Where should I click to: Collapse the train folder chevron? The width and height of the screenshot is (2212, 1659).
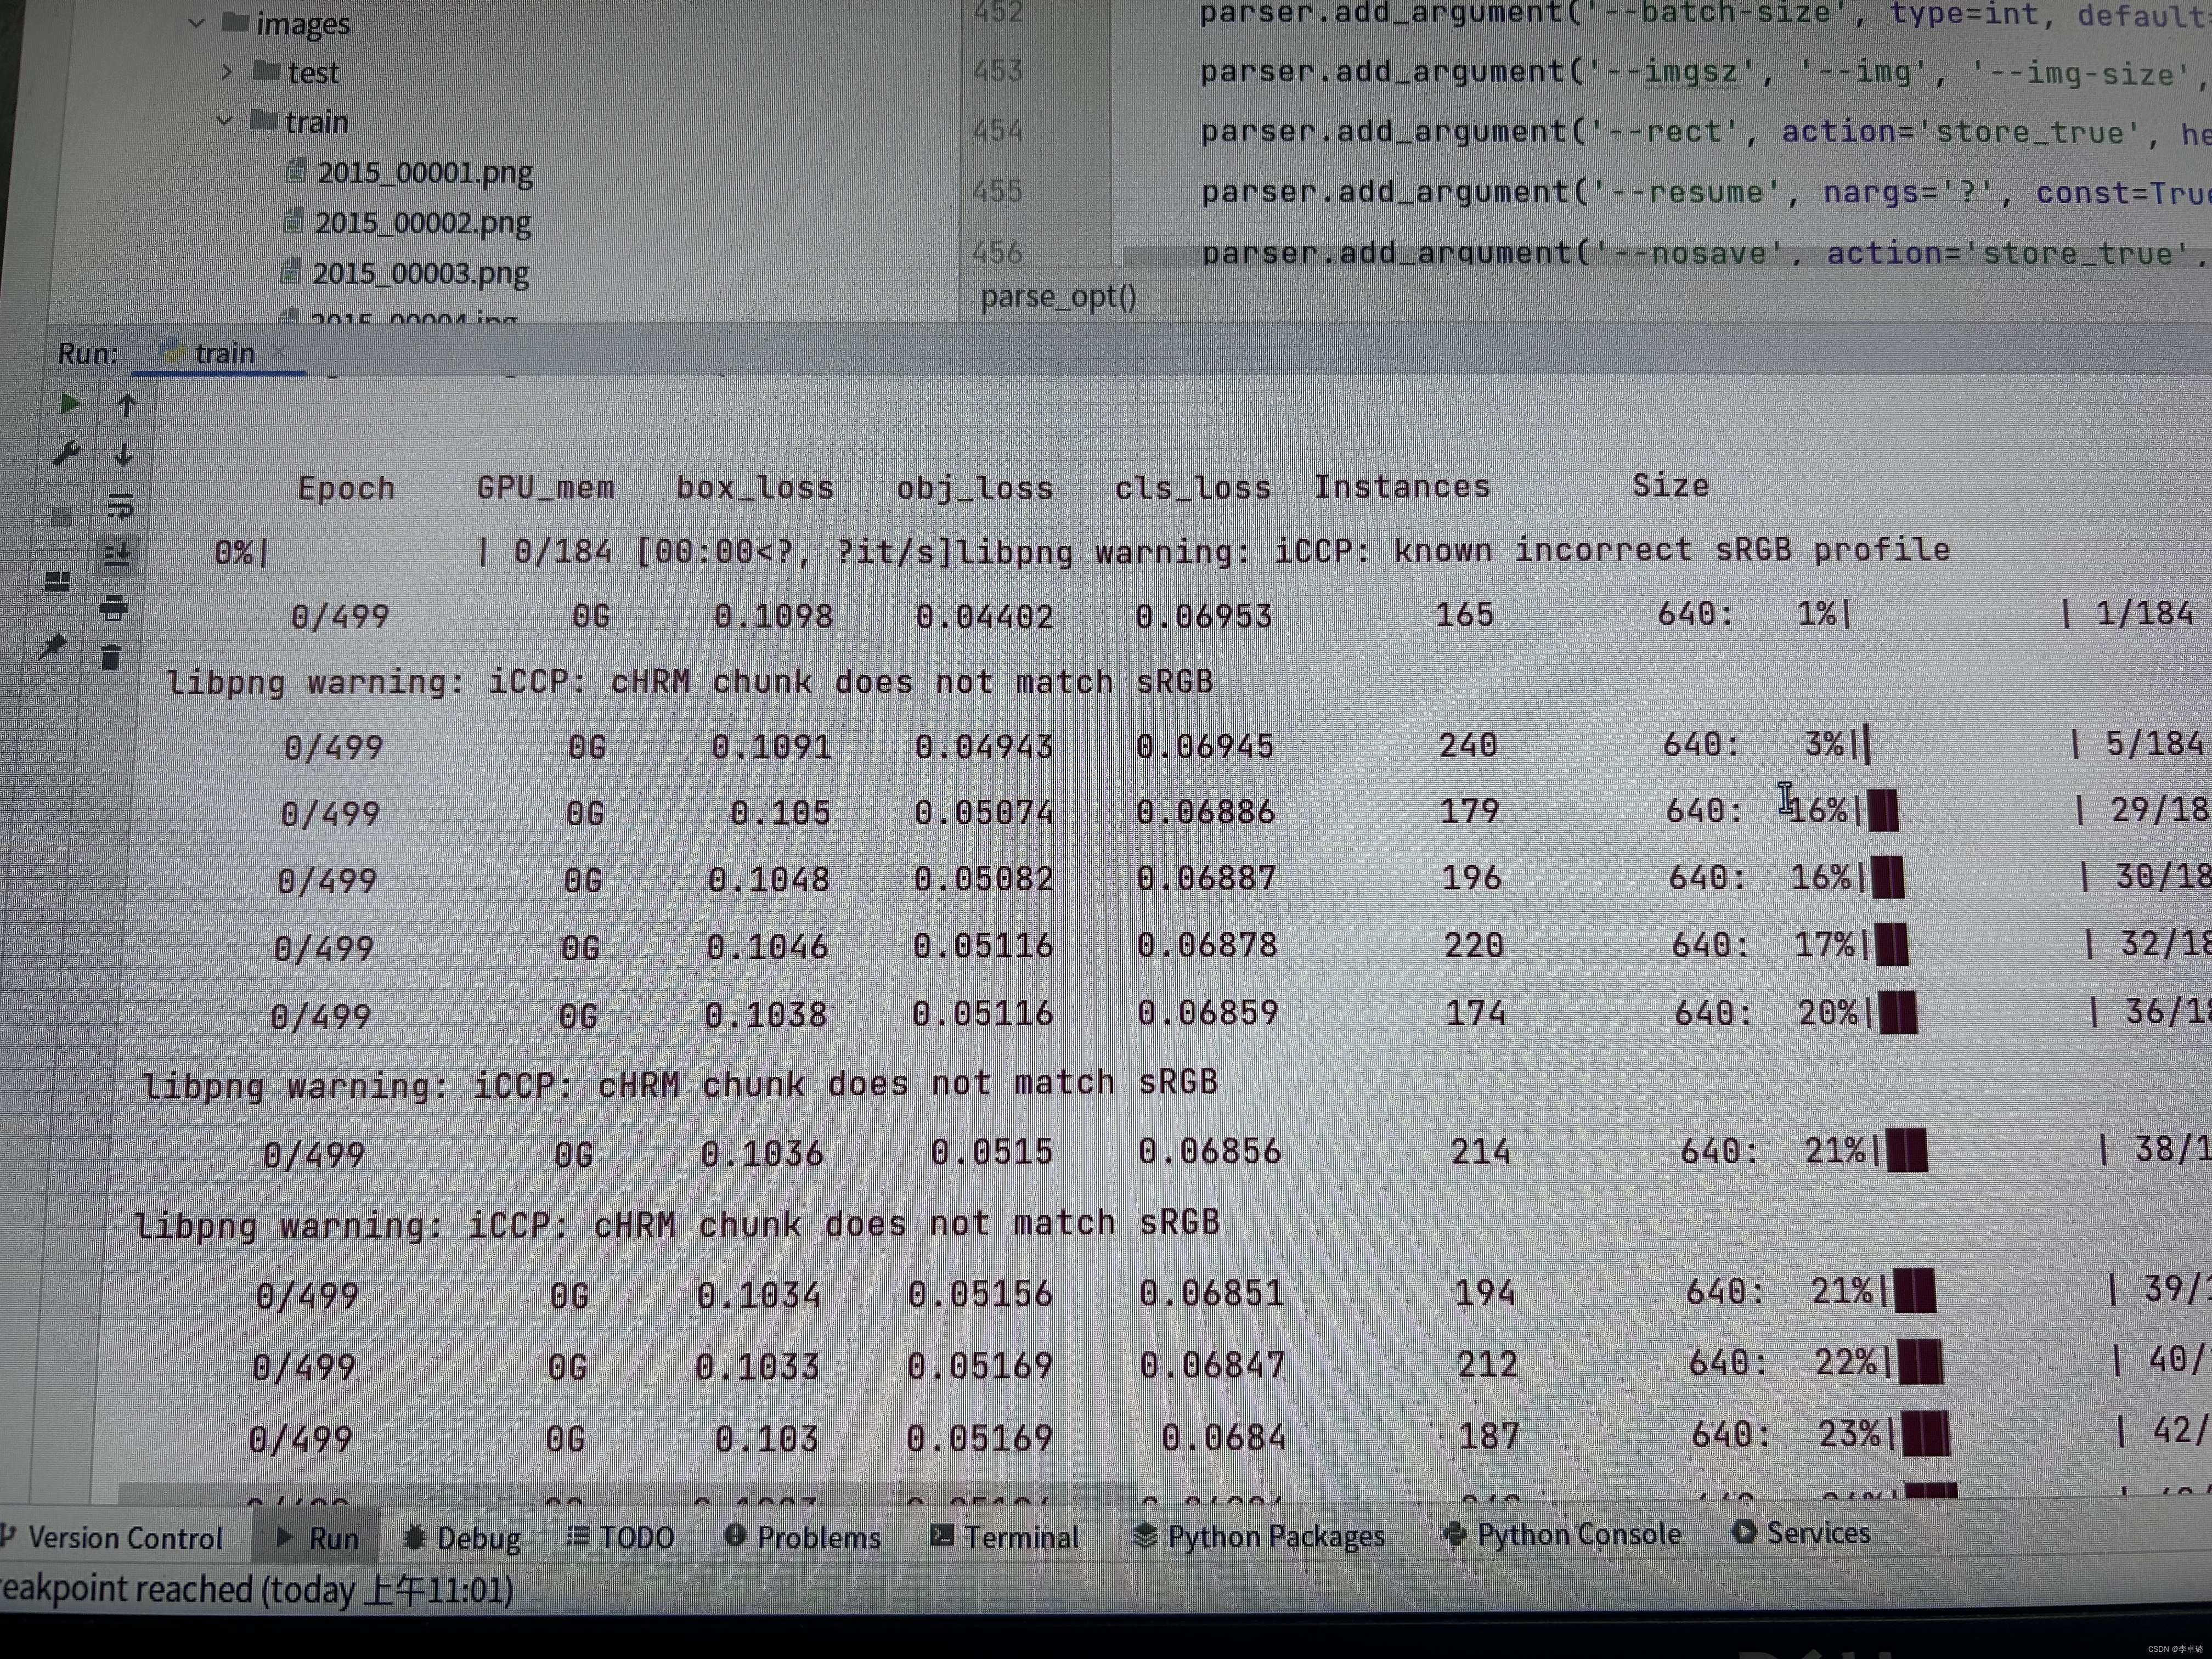click(x=224, y=121)
